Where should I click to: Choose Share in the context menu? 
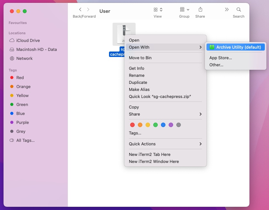coord(165,114)
